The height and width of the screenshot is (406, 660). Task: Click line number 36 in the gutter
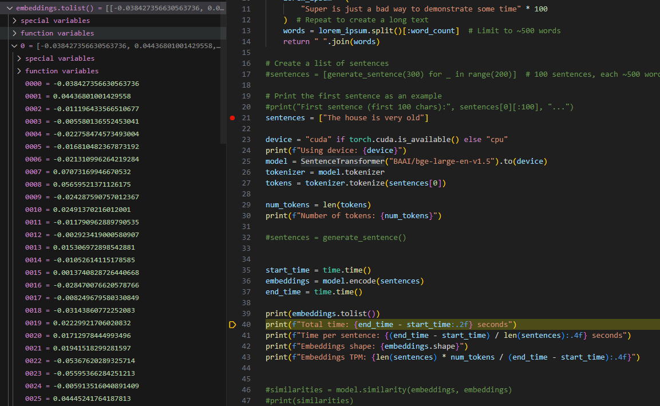[x=246, y=281]
